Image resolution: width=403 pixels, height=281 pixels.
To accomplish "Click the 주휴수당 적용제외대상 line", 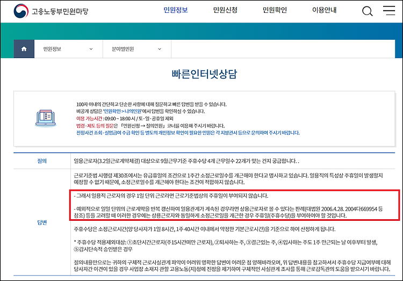I will 225,246.
